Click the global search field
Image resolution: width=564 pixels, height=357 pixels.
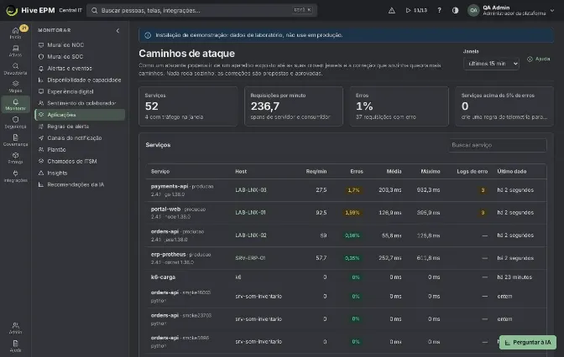(x=201, y=10)
